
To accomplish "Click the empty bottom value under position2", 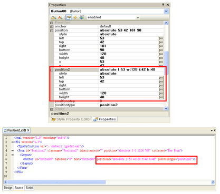I will click(x=129, y=89).
